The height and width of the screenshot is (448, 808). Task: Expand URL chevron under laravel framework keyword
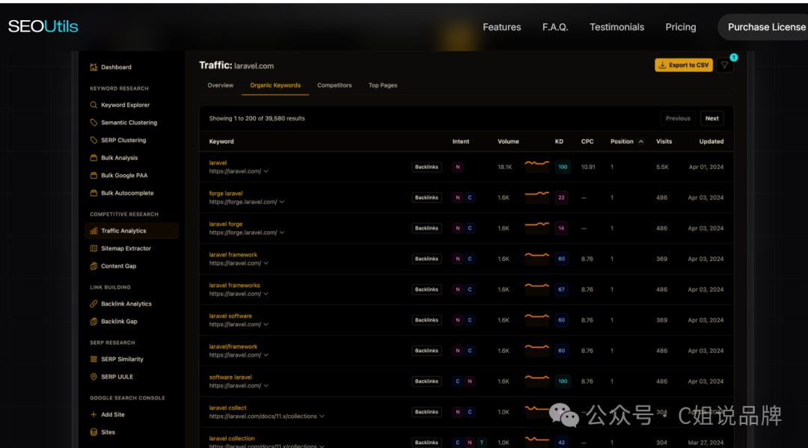tap(266, 263)
